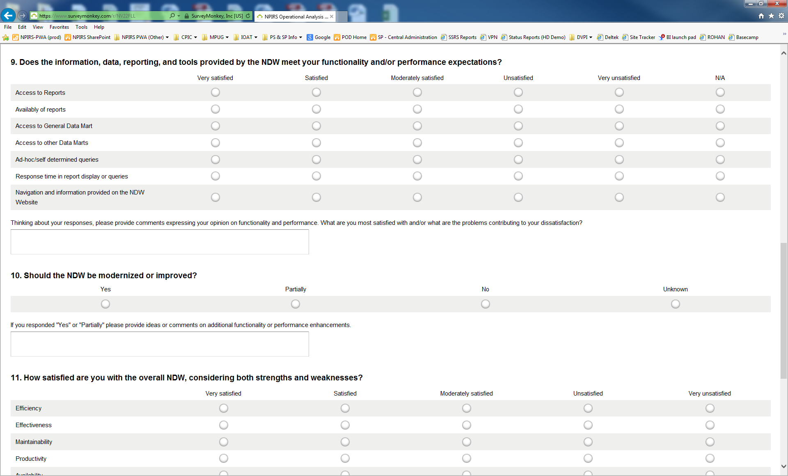Open the browser Tools gear icon
The width and height of the screenshot is (788, 476).
tap(781, 16)
